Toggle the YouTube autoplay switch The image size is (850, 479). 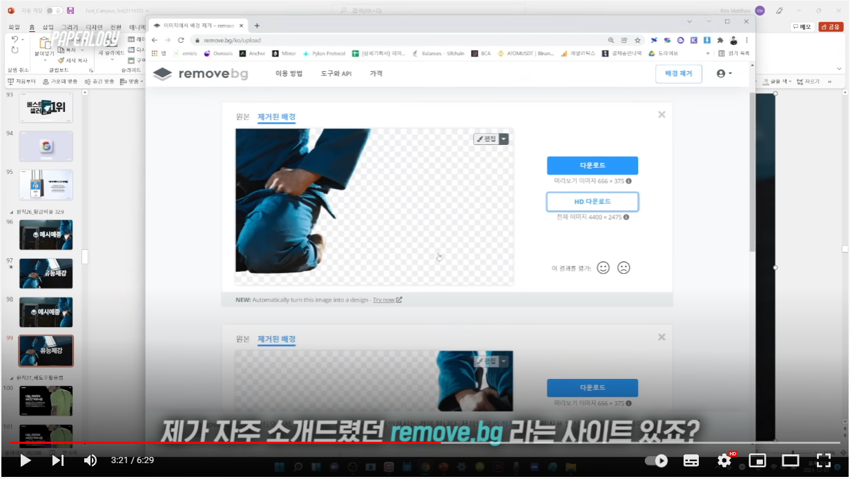pos(657,460)
